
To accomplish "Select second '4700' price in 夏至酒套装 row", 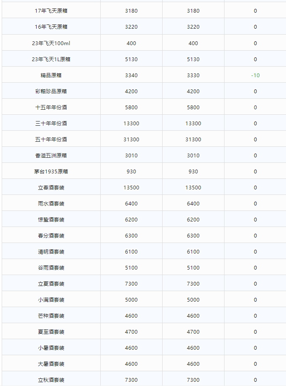I will [x=193, y=332].
